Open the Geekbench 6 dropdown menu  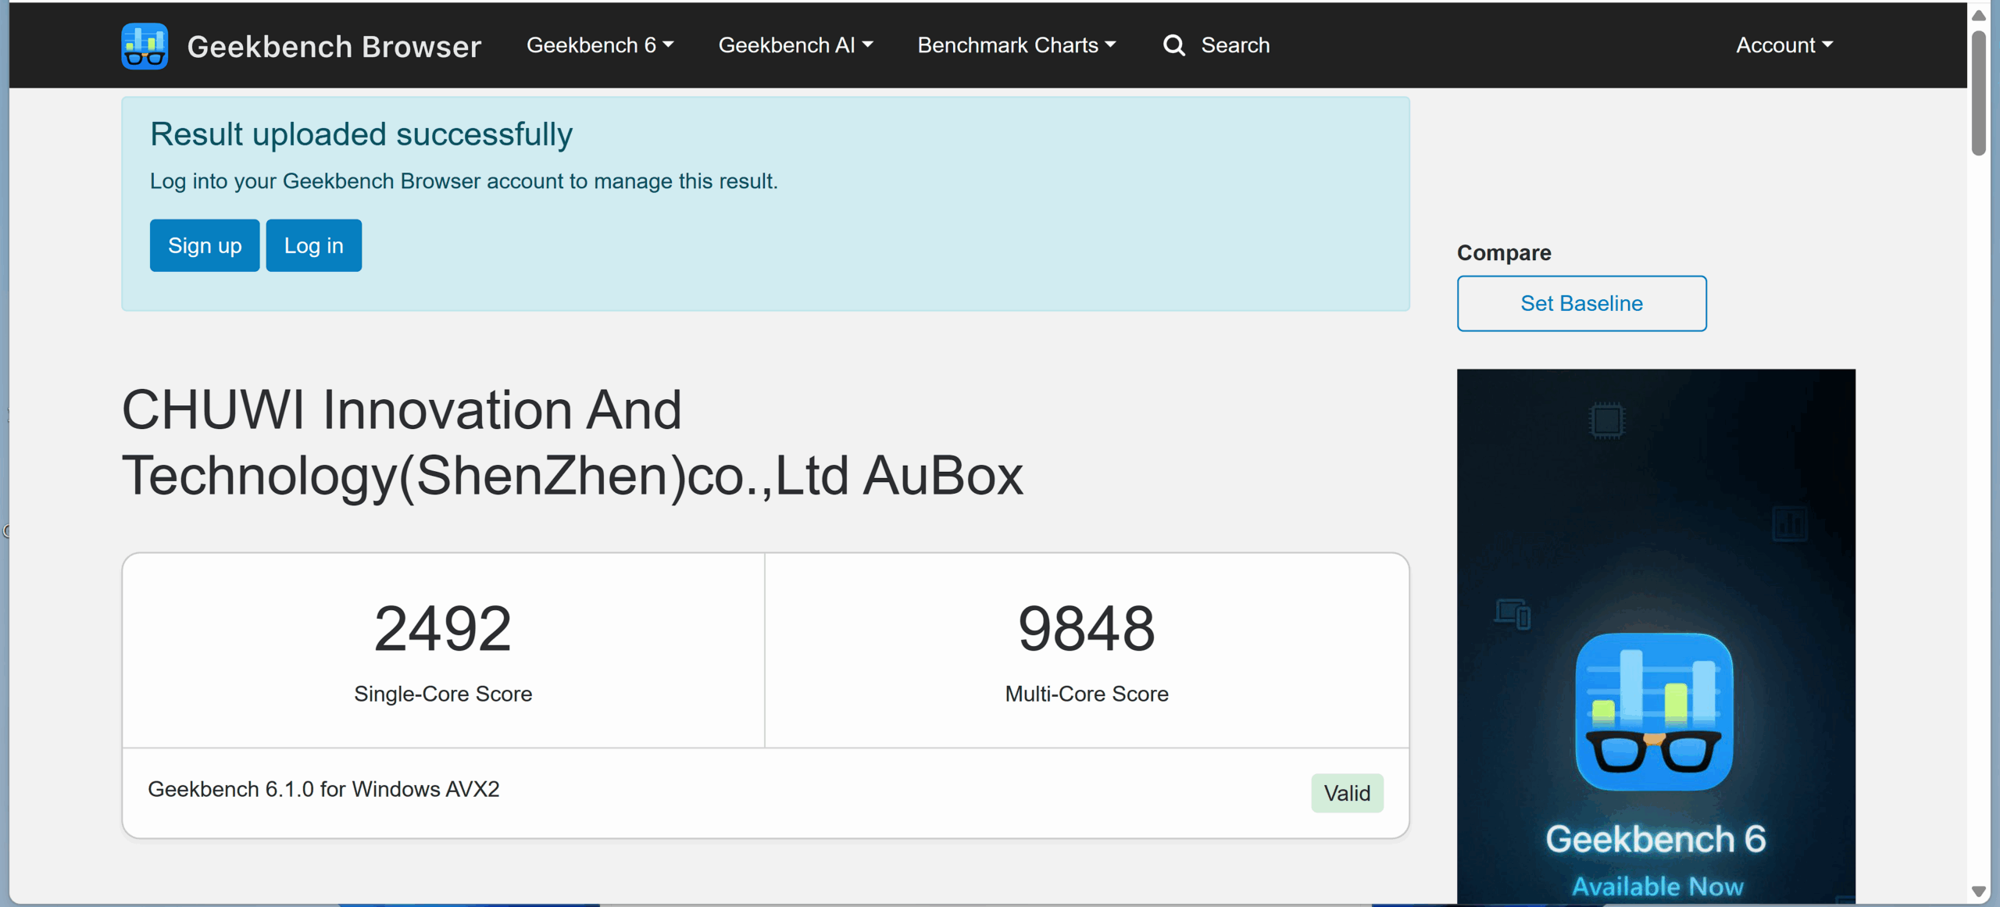(x=600, y=45)
